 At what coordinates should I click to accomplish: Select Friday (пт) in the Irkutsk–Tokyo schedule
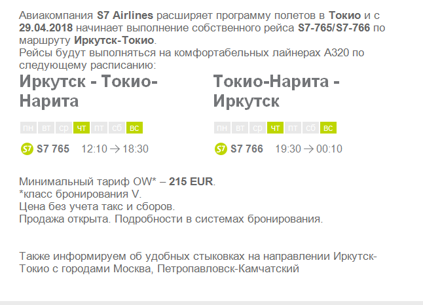pos(99,128)
